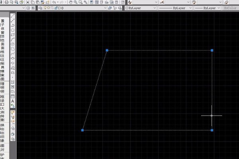Activate the Pan hand tool
The width and height of the screenshot is (239, 159).
click(71, 2)
